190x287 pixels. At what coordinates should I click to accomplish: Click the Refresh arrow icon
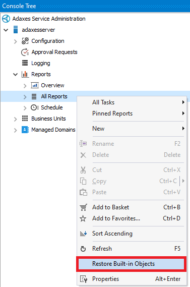[83, 249]
